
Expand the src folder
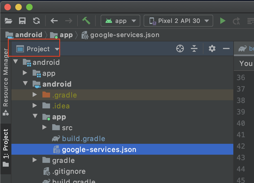pyautogui.click(x=44, y=127)
